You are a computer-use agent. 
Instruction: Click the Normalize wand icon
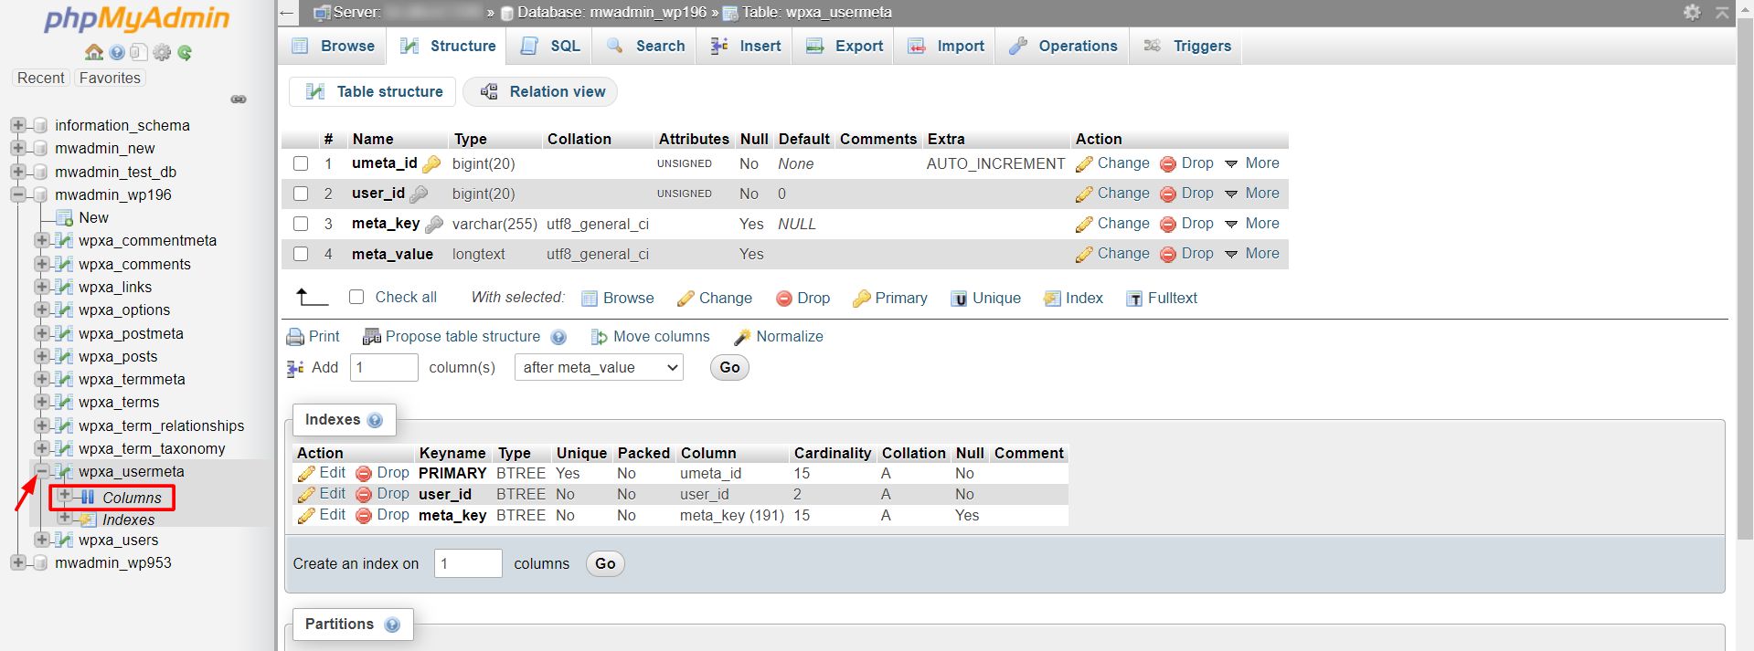coord(742,337)
